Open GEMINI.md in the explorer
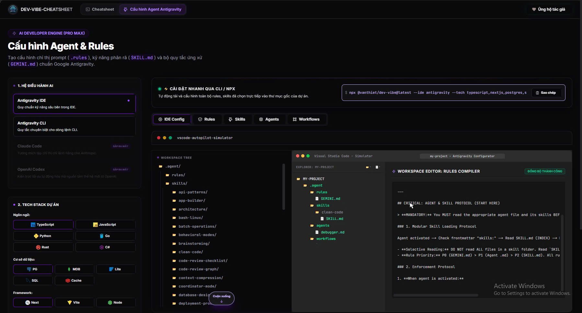 (x=328, y=199)
